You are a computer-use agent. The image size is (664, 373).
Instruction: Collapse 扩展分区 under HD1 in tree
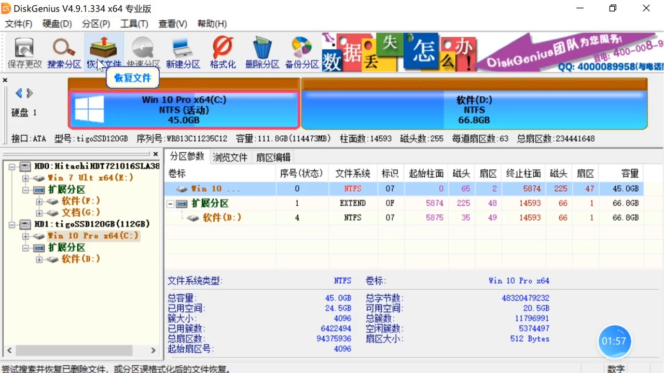(25, 248)
